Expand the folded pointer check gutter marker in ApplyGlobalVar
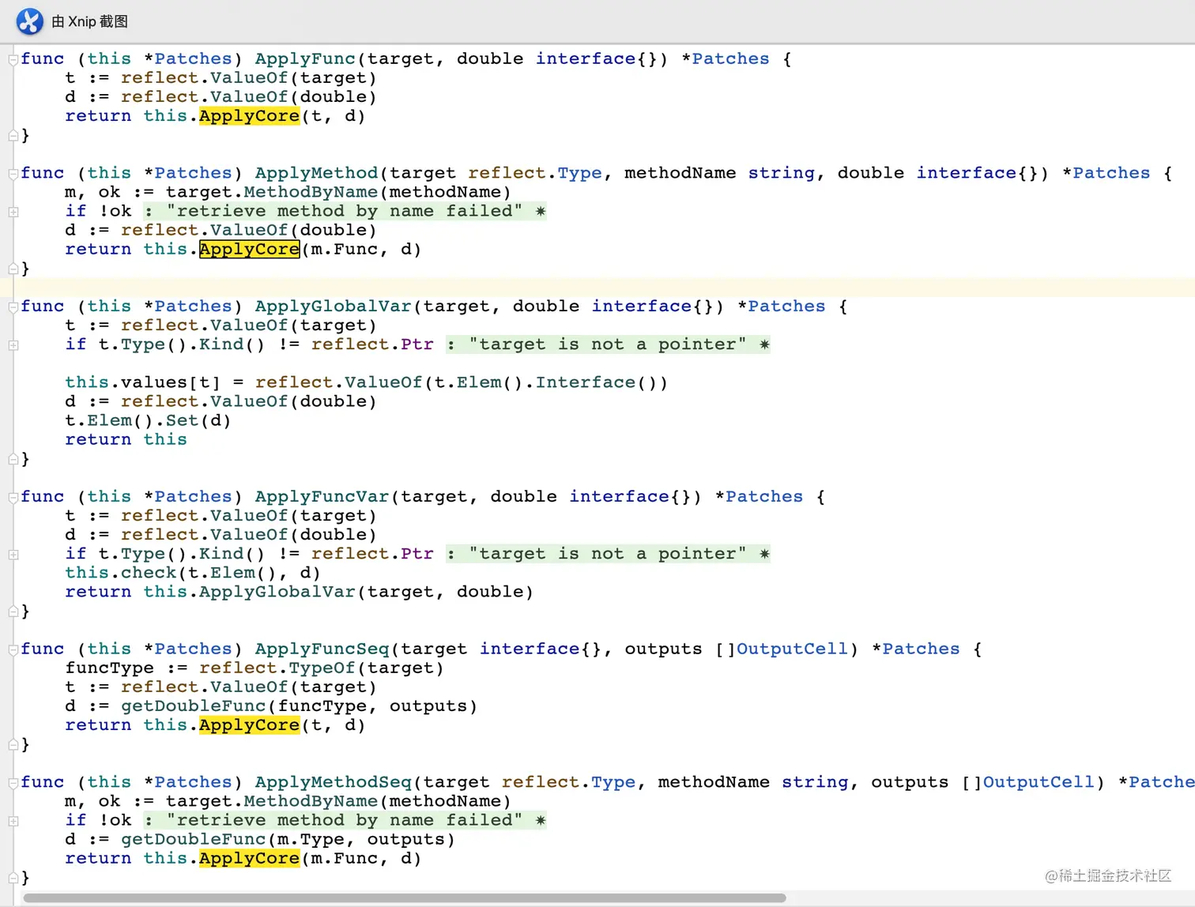The height and width of the screenshot is (907, 1195). (x=13, y=345)
